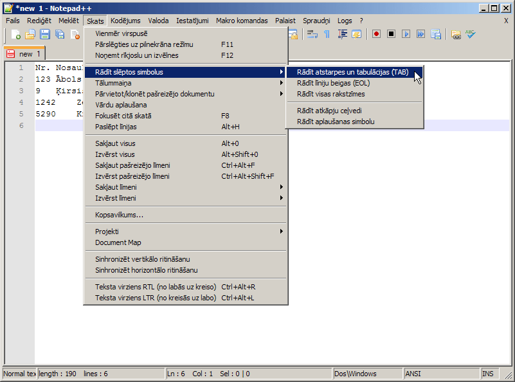The image size is (515, 382).
Task: Toggle the Document Map panel
Action: 186,242
